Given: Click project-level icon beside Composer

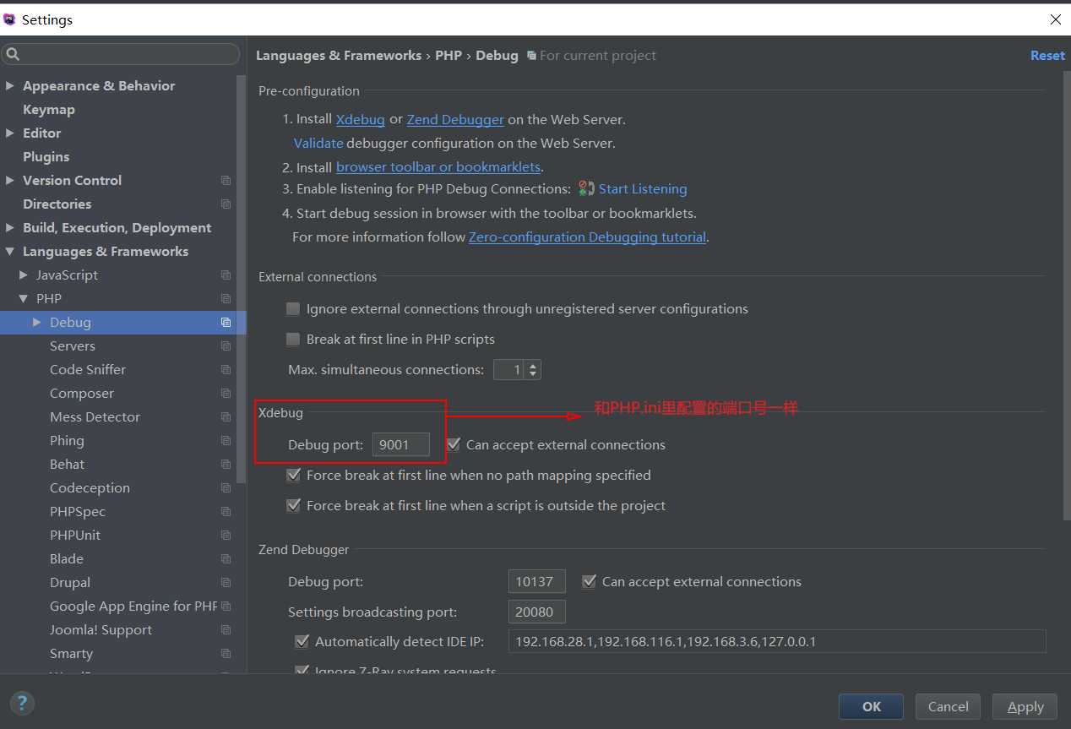Looking at the screenshot, I should point(226,393).
